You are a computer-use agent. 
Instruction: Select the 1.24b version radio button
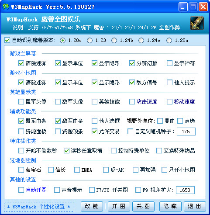(114, 40)
